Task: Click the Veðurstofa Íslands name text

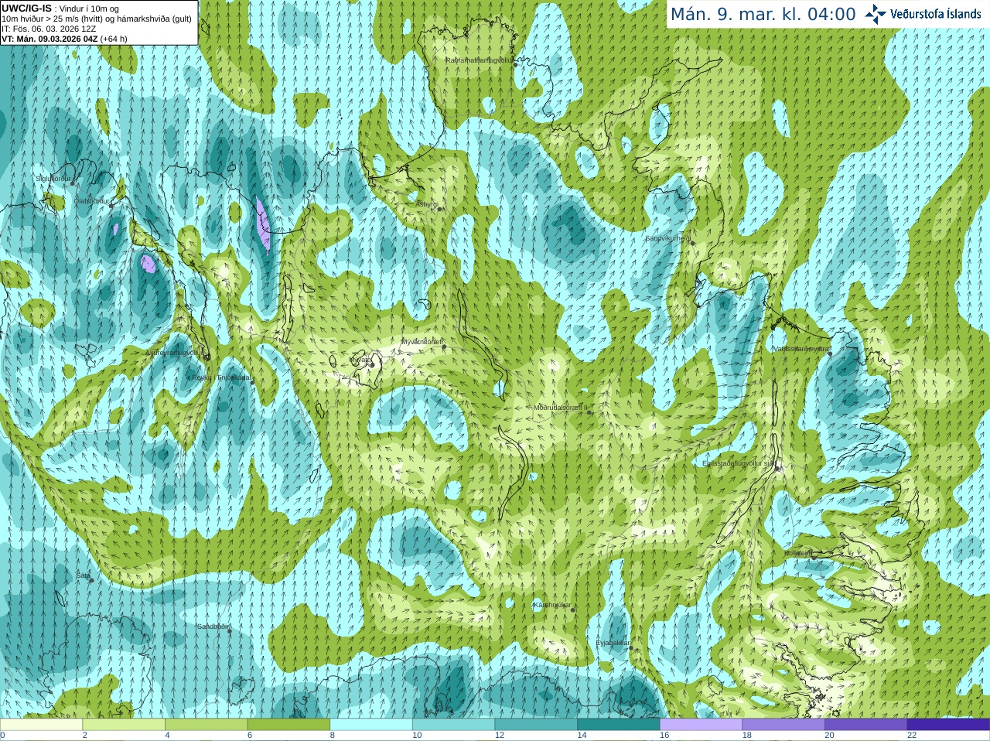Action: 936,14
